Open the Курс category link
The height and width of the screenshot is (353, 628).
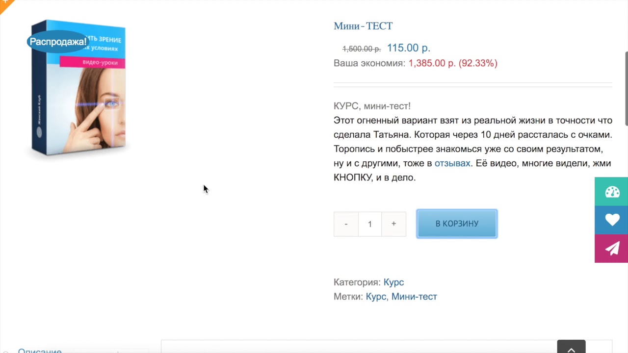(x=393, y=282)
